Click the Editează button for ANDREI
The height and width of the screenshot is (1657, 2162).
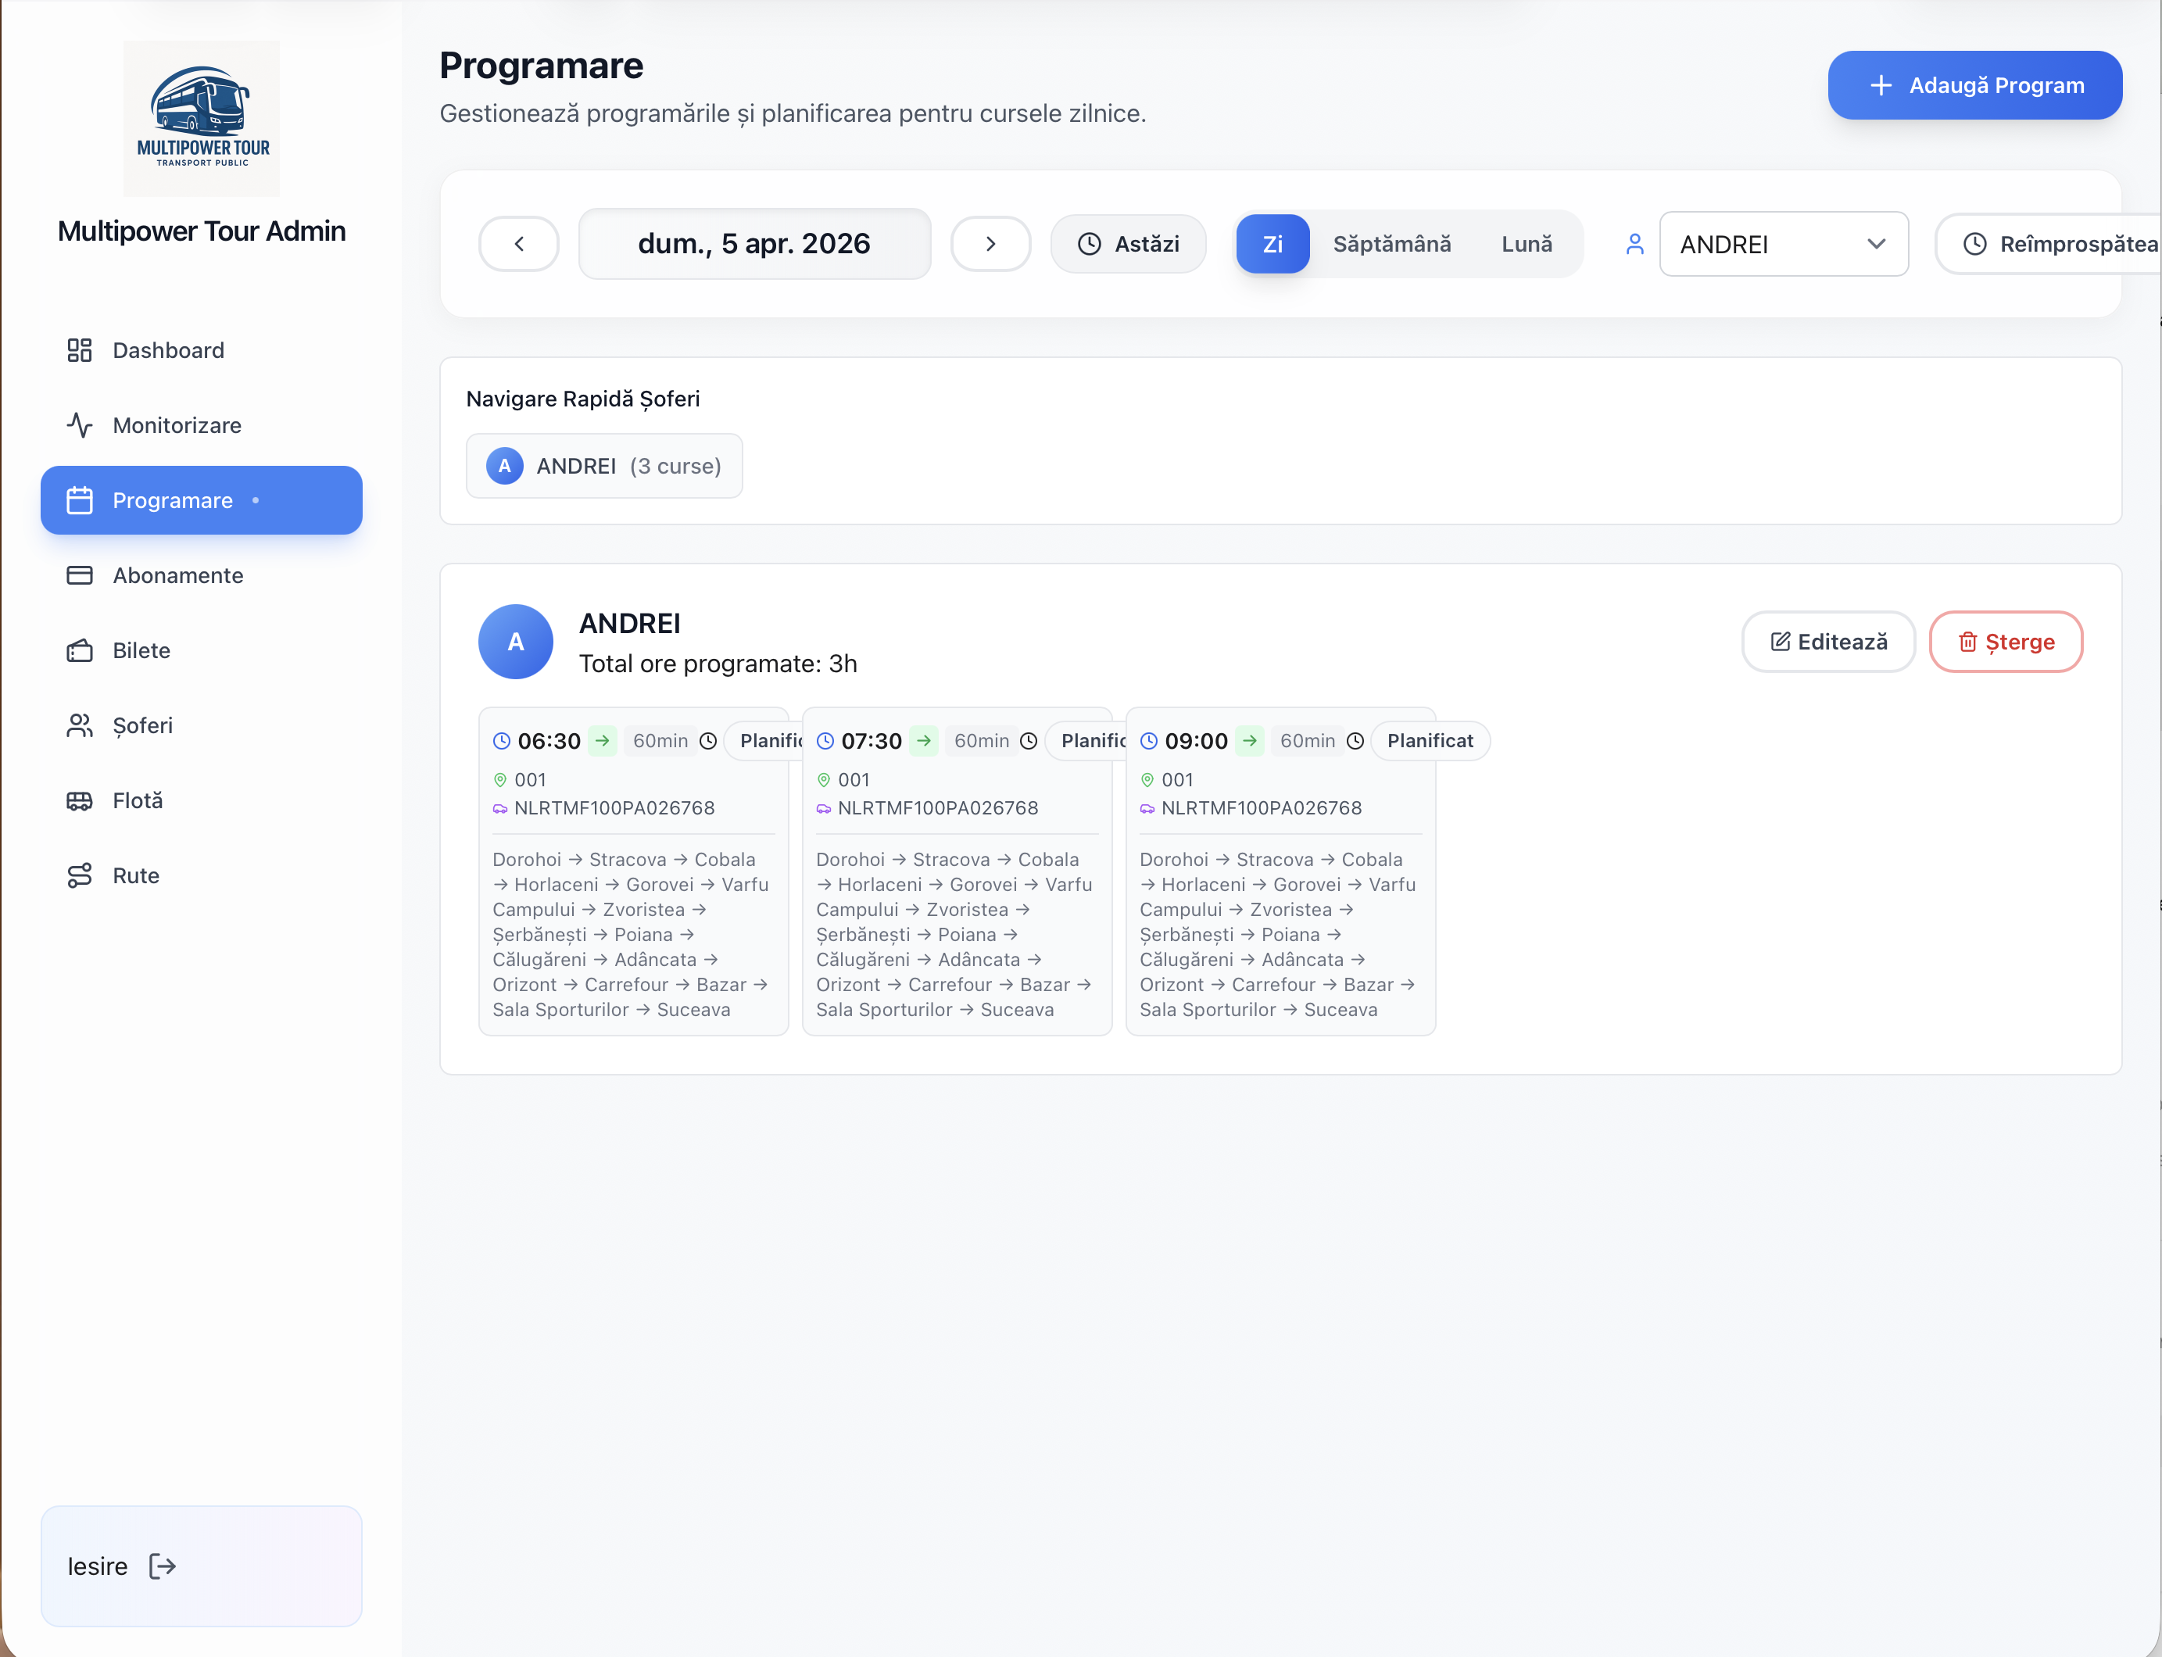coord(1827,641)
